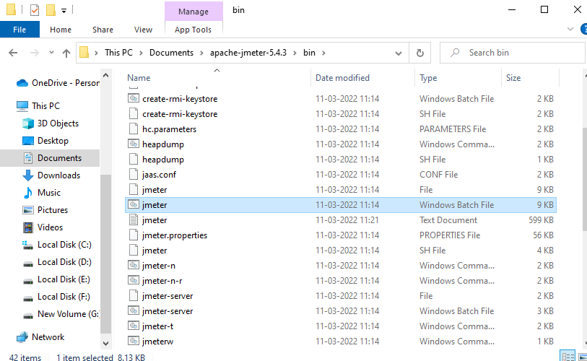Switch to Details view layout icon
Image resolution: width=587 pixels, height=361 pixels.
tap(568, 356)
